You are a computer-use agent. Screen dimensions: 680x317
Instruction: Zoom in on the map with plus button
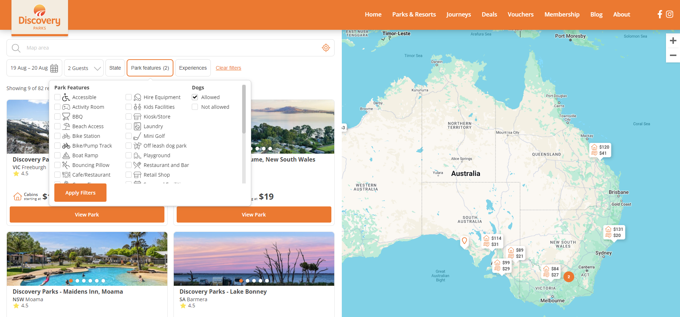click(x=673, y=41)
